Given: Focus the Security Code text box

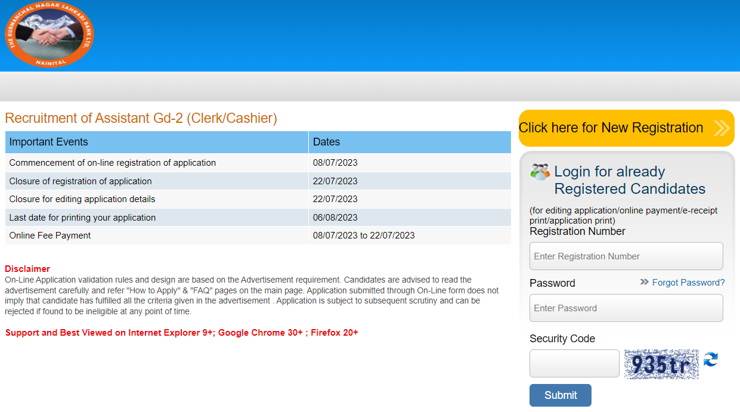Looking at the screenshot, I should (574, 363).
